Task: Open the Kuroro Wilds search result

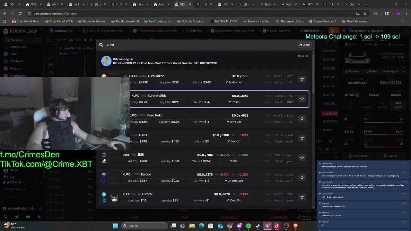Action: click(204, 99)
